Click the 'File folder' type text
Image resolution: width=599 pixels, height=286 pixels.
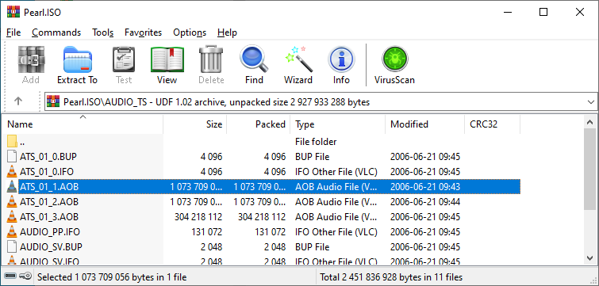click(x=316, y=142)
